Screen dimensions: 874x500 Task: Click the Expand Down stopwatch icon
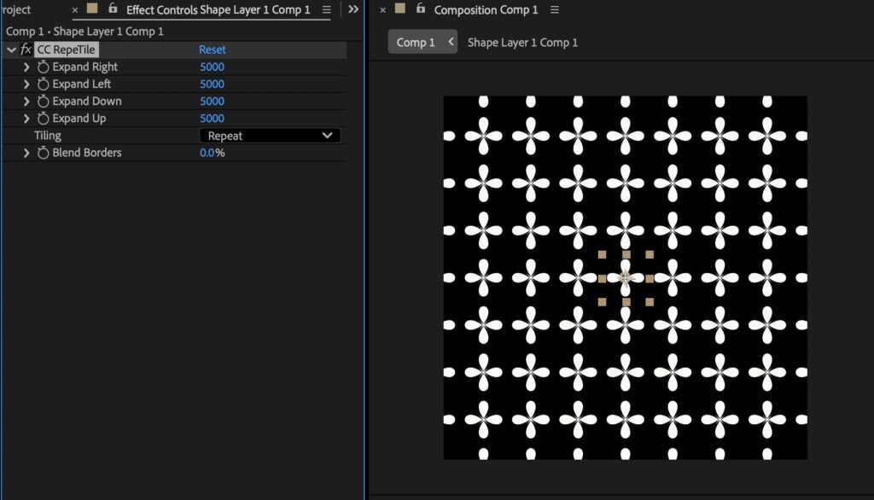point(43,101)
